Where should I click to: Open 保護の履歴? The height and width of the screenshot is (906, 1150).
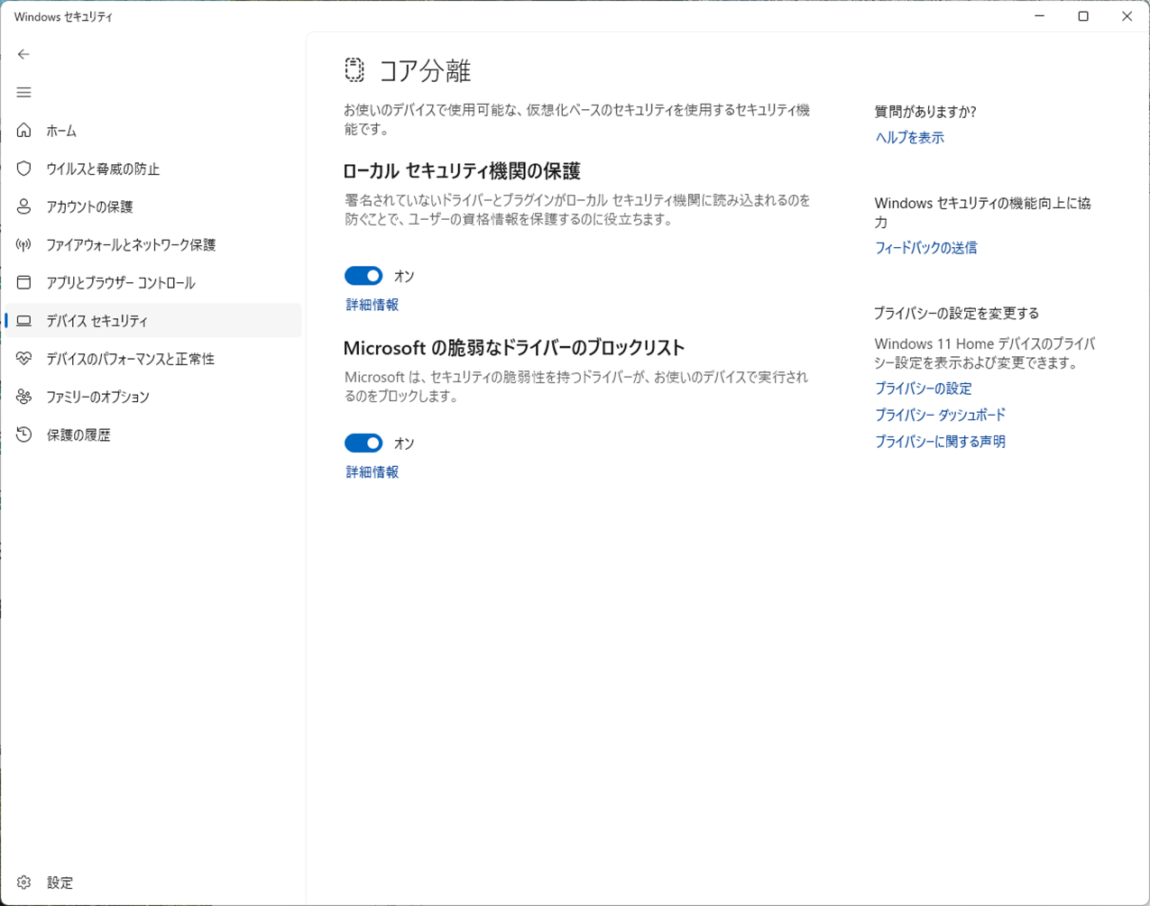(153, 435)
